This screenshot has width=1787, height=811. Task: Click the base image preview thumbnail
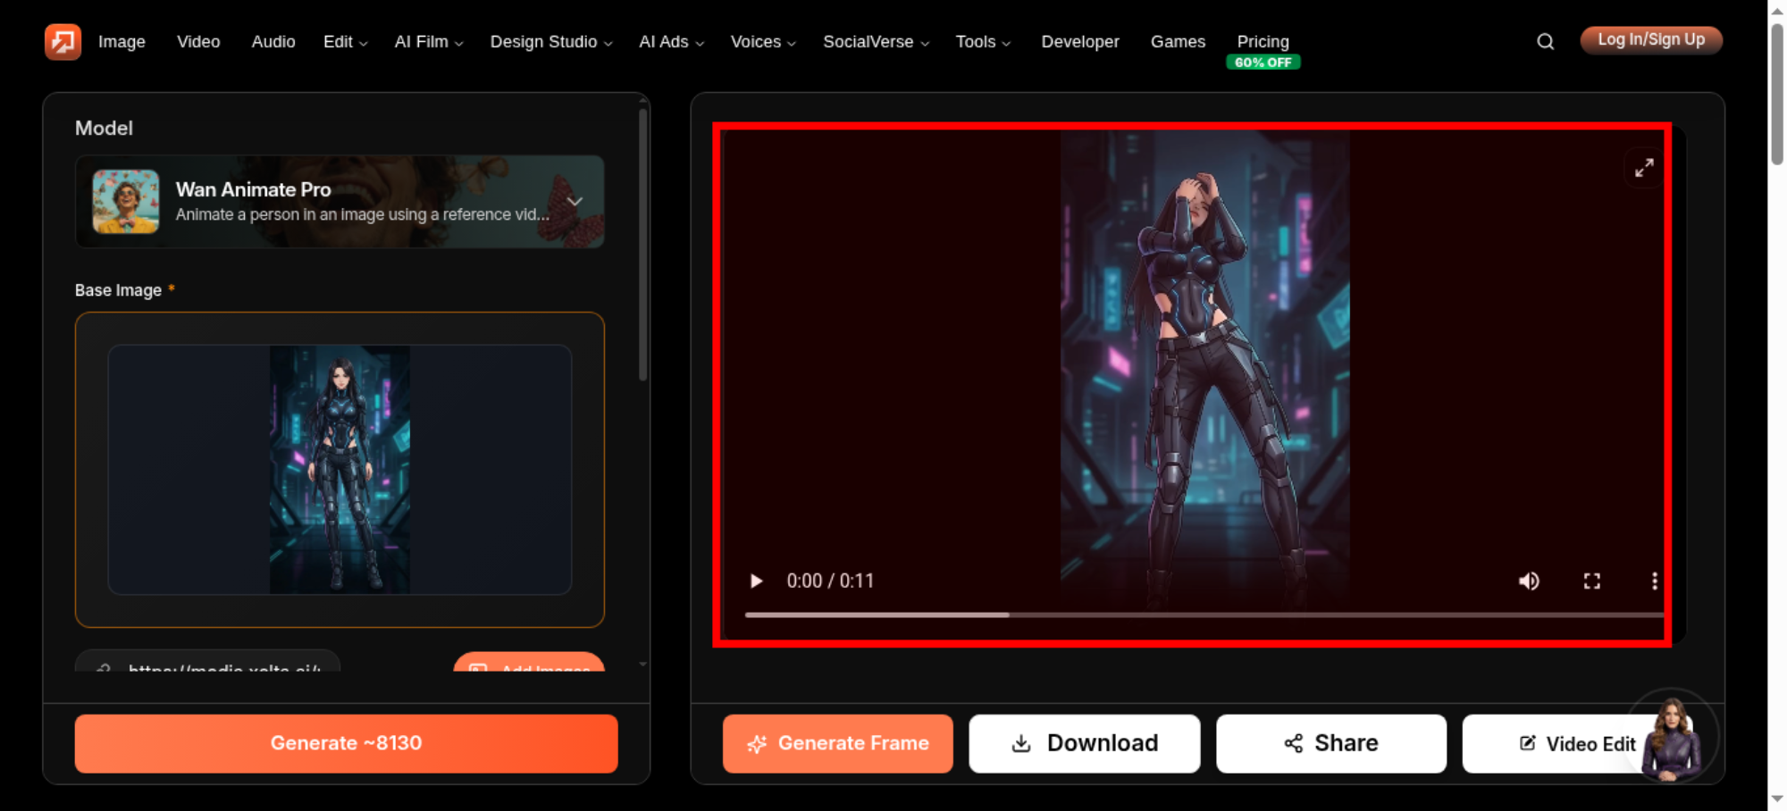[340, 470]
